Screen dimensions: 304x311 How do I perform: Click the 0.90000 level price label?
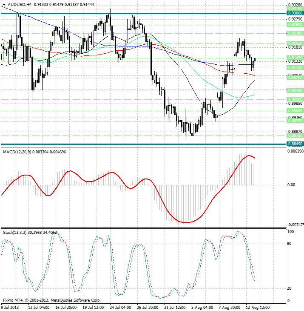pyautogui.click(x=295, y=98)
